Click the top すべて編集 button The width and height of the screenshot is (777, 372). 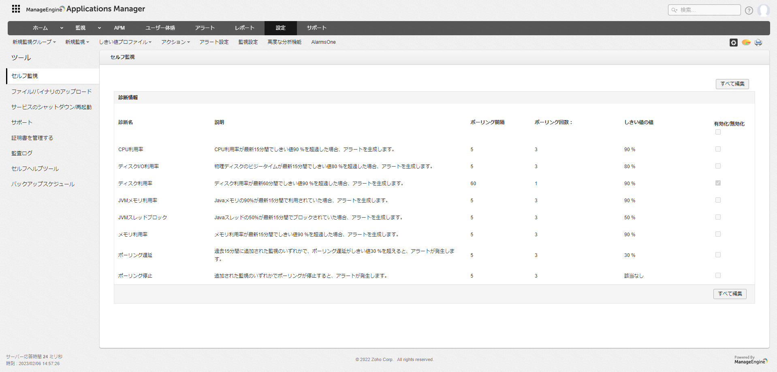click(732, 84)
